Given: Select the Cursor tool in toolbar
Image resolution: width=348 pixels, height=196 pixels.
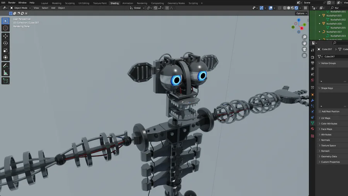Looking at the screenshot, I should pyautogui.click(x=5, y=28).
